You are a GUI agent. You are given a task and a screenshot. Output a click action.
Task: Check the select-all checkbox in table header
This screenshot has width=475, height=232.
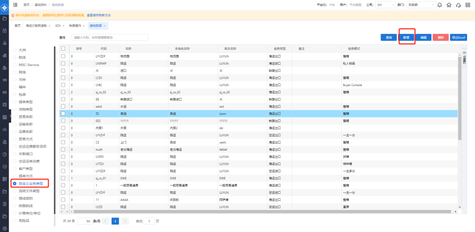coord(63,48)
